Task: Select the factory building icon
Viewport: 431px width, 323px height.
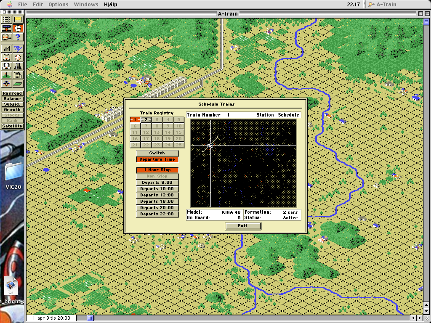Action: (x=7, y=49)
